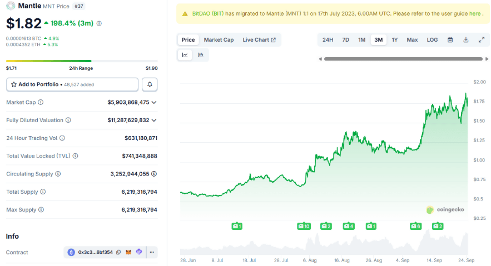Click left arrow of chart scrollbar

tap(320, 59)
